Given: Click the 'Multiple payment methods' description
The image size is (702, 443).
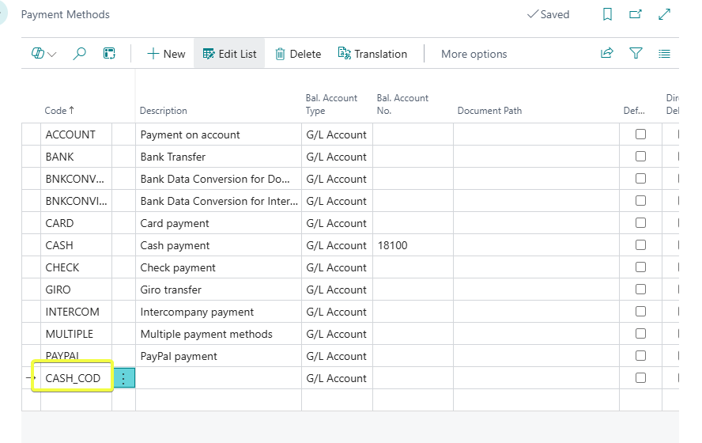Looking at the screenshot, I should (206, 334).
